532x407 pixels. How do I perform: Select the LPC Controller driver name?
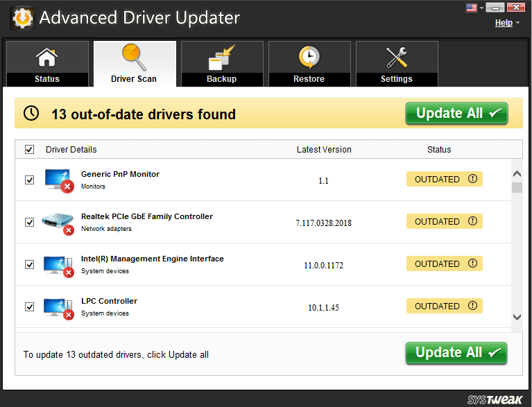(110, 301)
